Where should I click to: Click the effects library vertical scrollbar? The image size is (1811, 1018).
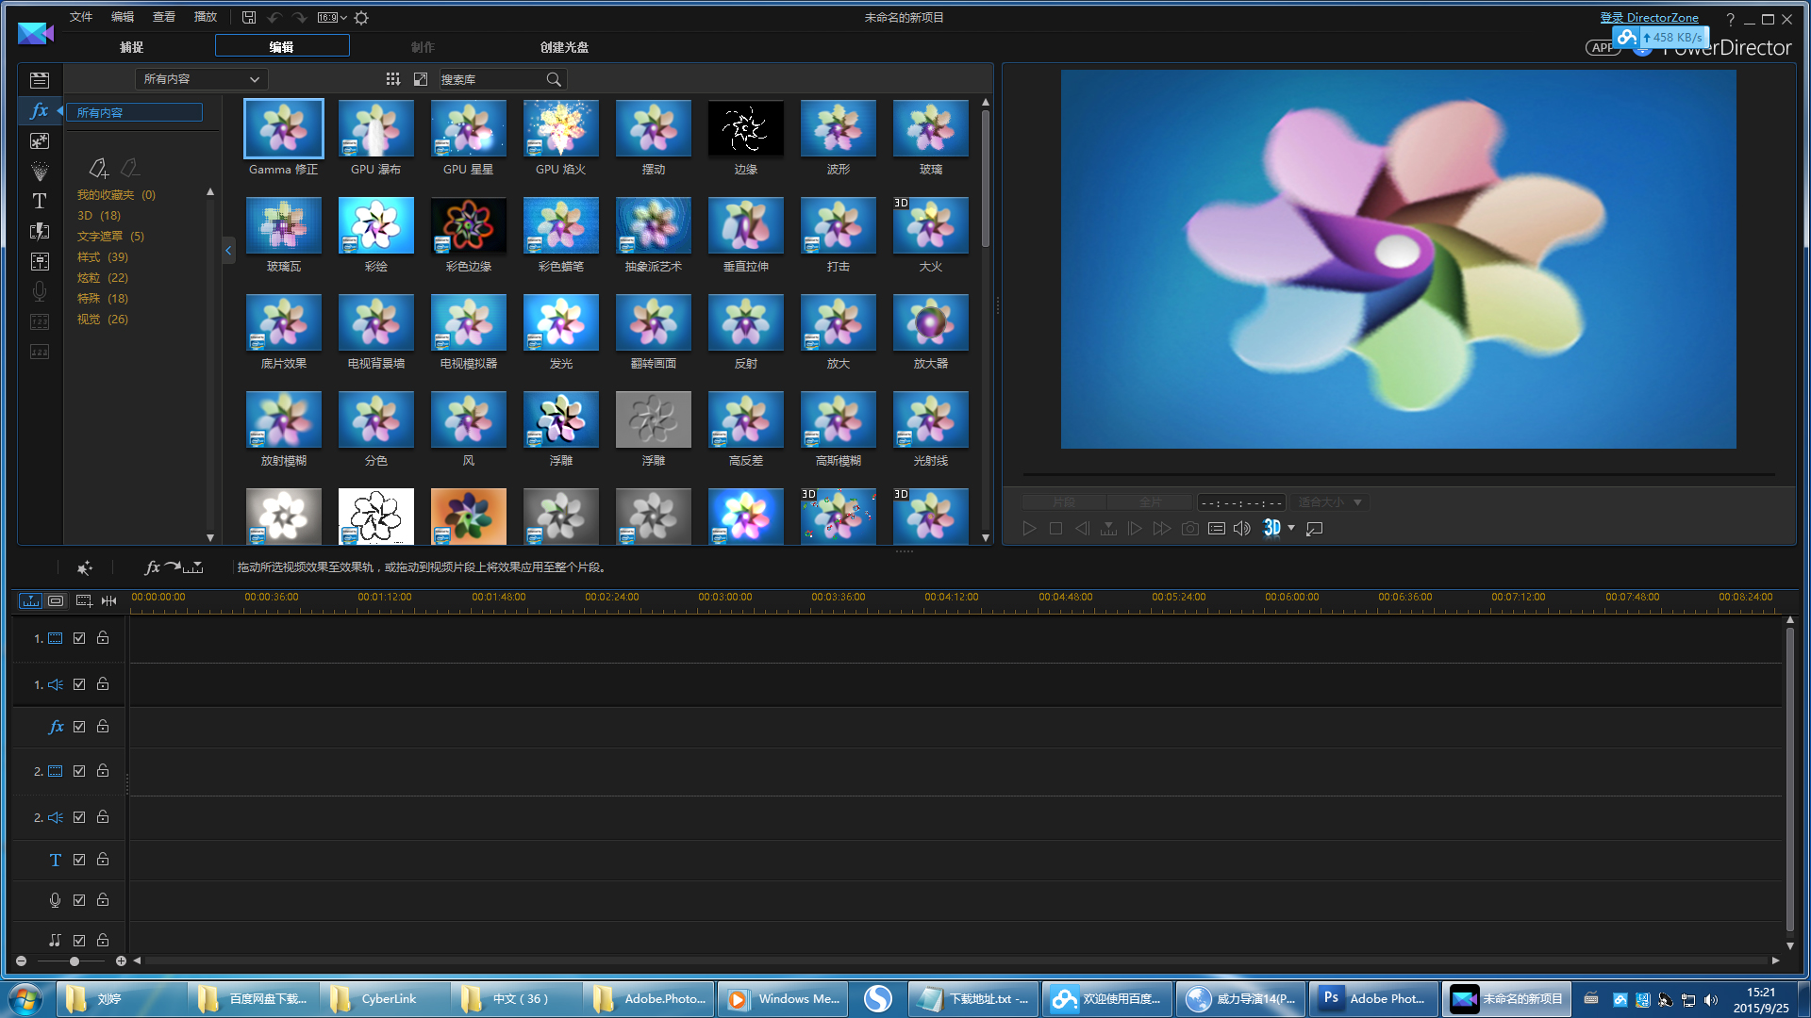click(986, 179)
